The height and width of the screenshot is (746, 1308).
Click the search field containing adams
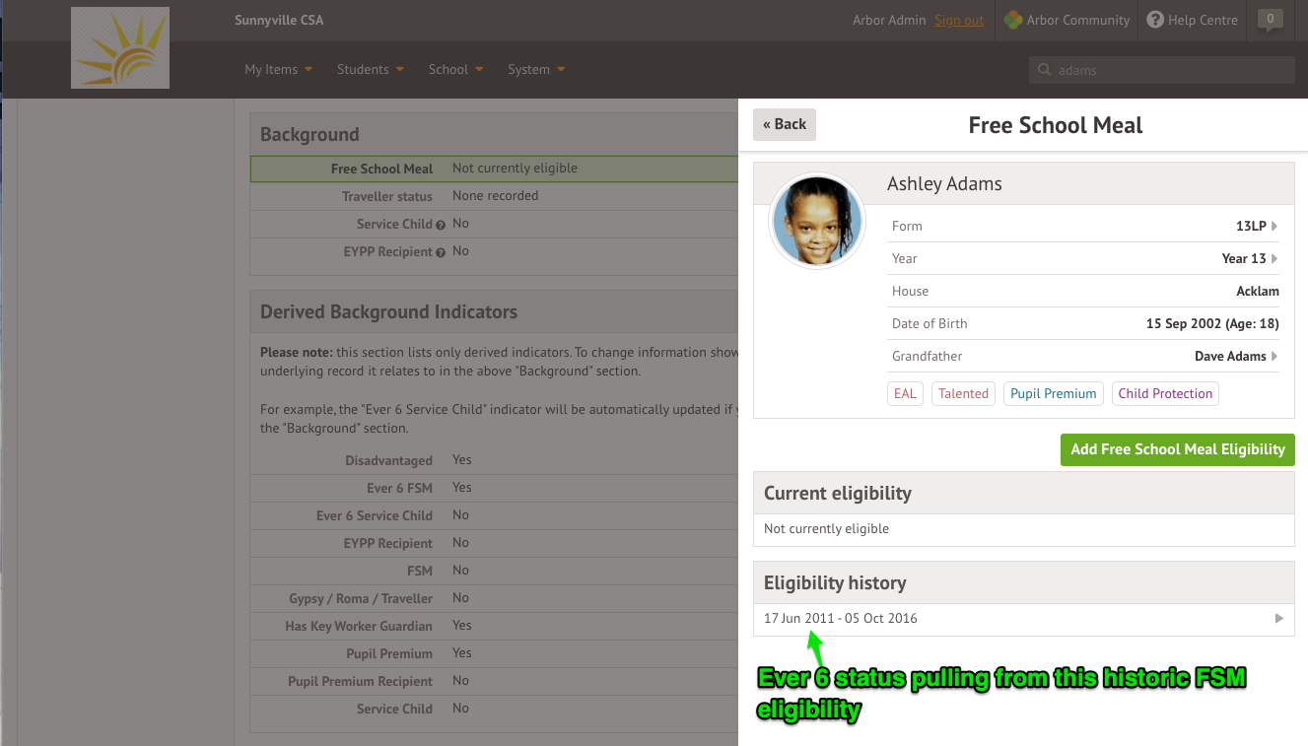coord(1170,70)
